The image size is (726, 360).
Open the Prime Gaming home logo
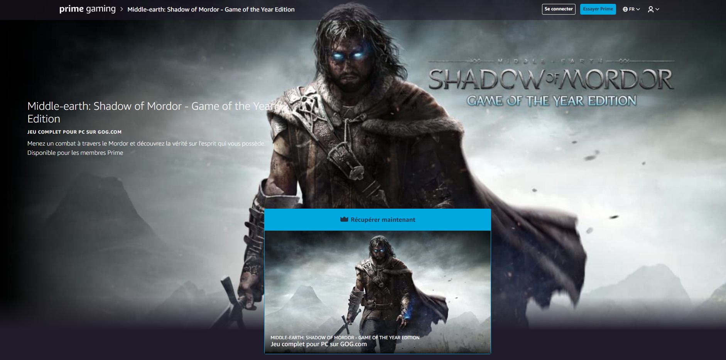click(x=87, y=9)
